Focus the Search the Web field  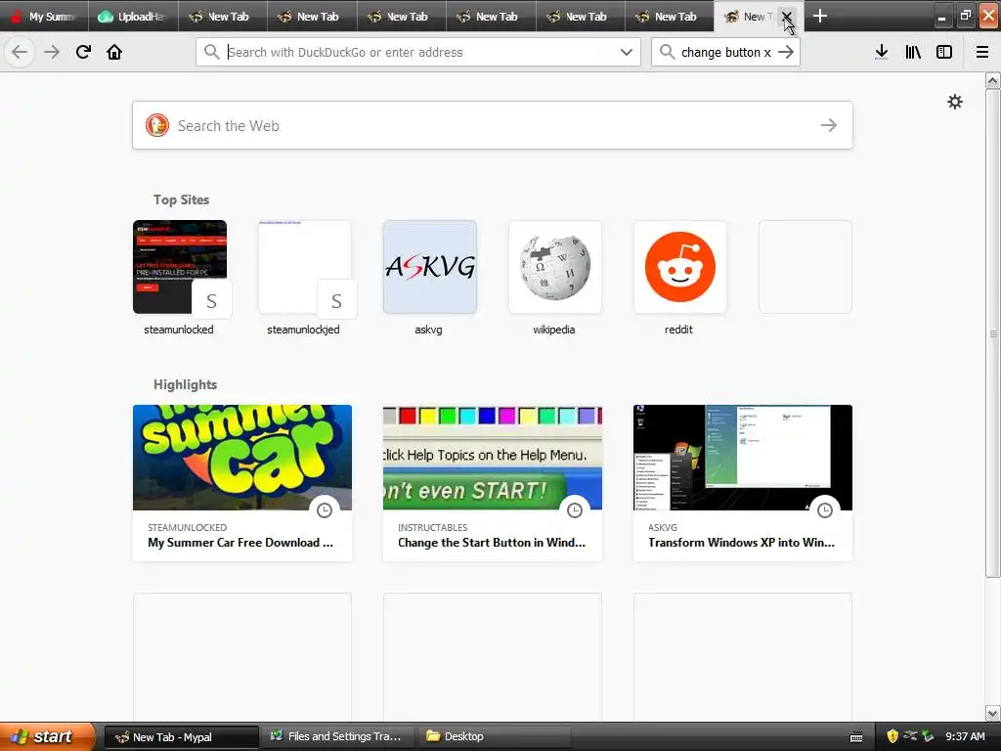[x=493, y=125]
